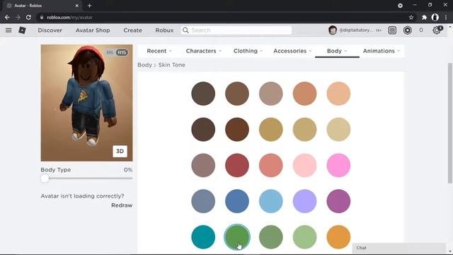Click the Search input field
453x255 pixels.
coord(236,30)
